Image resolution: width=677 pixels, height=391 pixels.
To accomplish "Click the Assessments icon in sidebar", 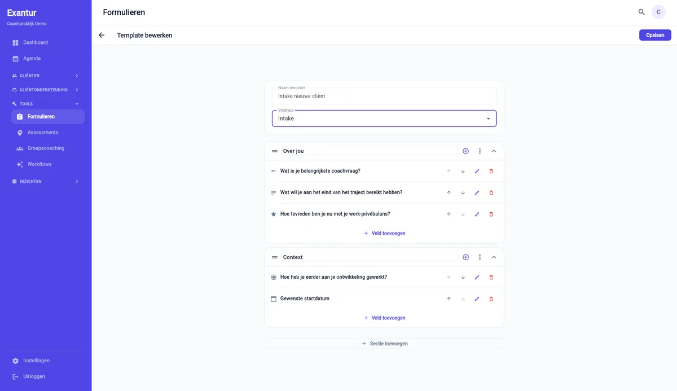I will [20, 133].
